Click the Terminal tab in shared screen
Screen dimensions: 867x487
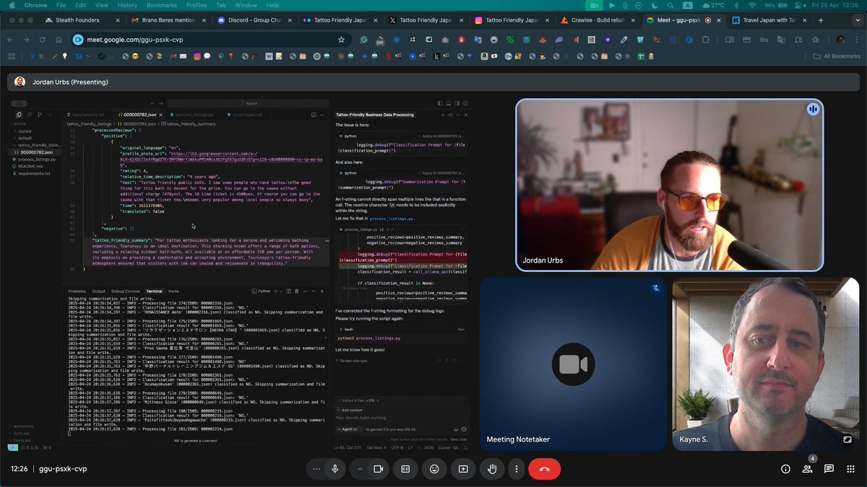tap(154, 291)
